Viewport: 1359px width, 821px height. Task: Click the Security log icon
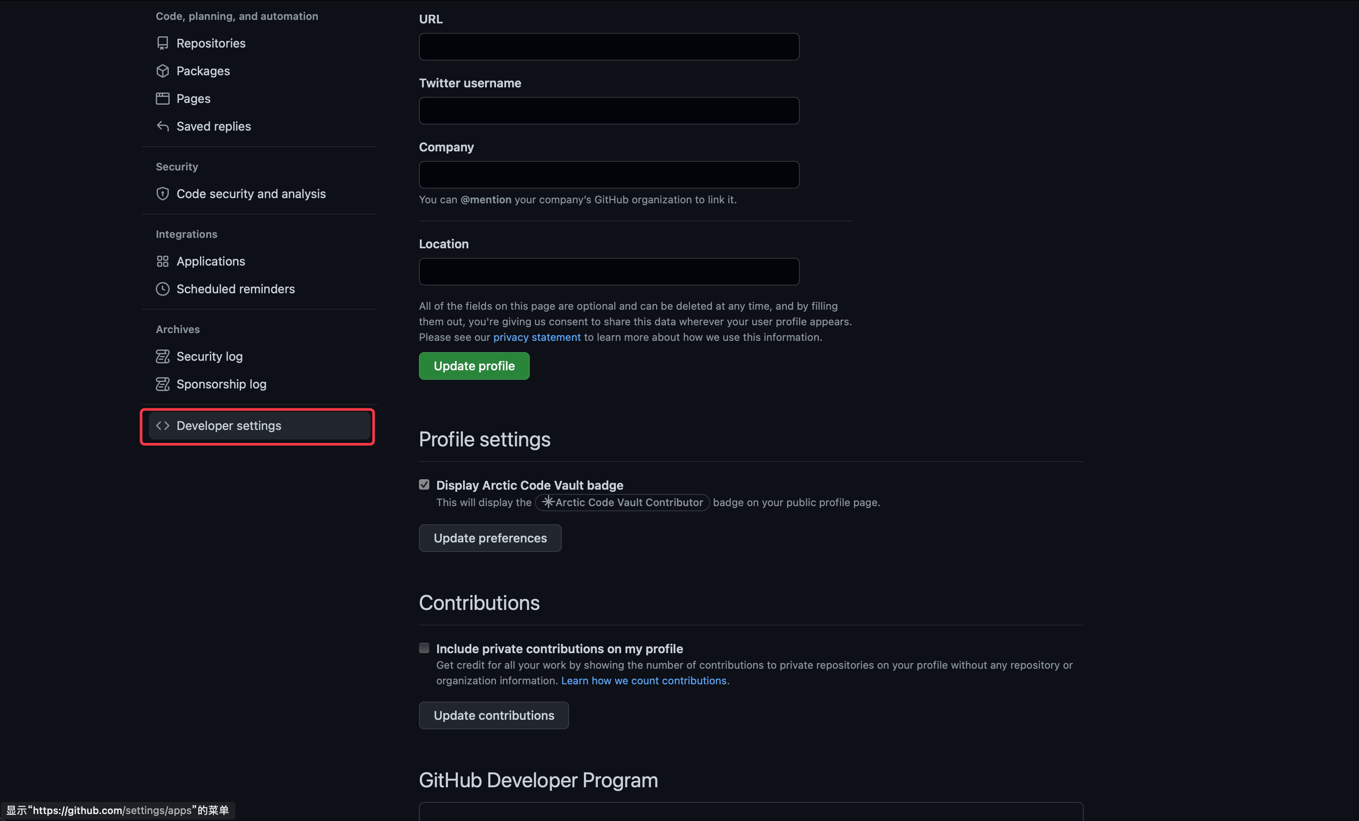pyautogui.click(x=162, y=357)
